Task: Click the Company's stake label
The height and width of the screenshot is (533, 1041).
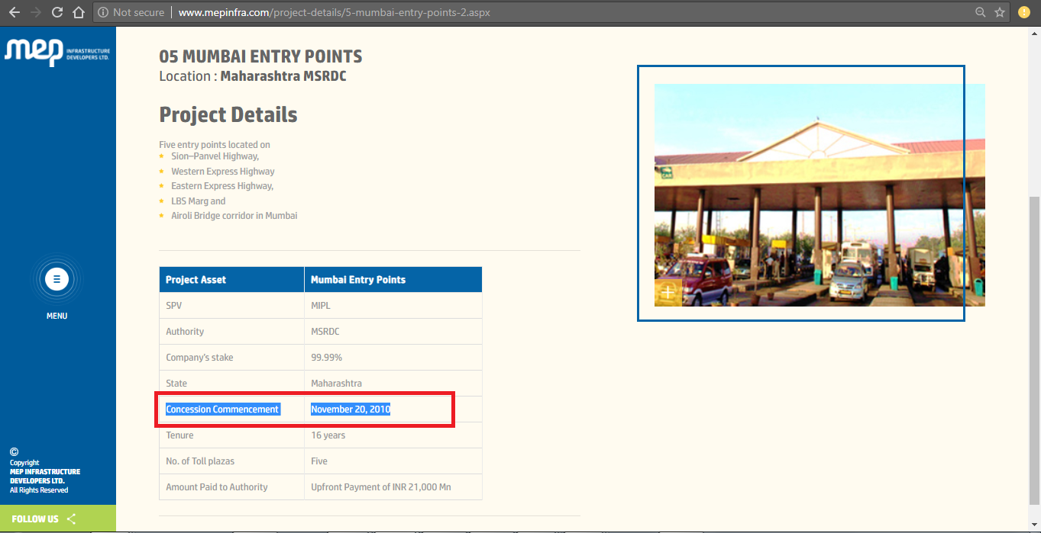Action: [199, 358]
